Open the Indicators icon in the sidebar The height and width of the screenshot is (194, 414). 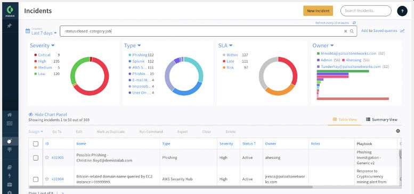click(10, 150)
